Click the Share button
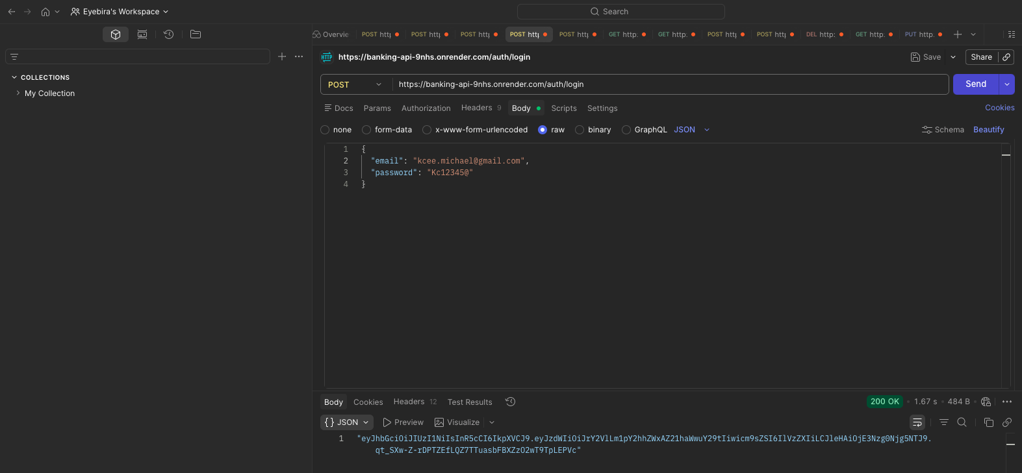The width and height of the screenshot is (1022, 473). 982,57
